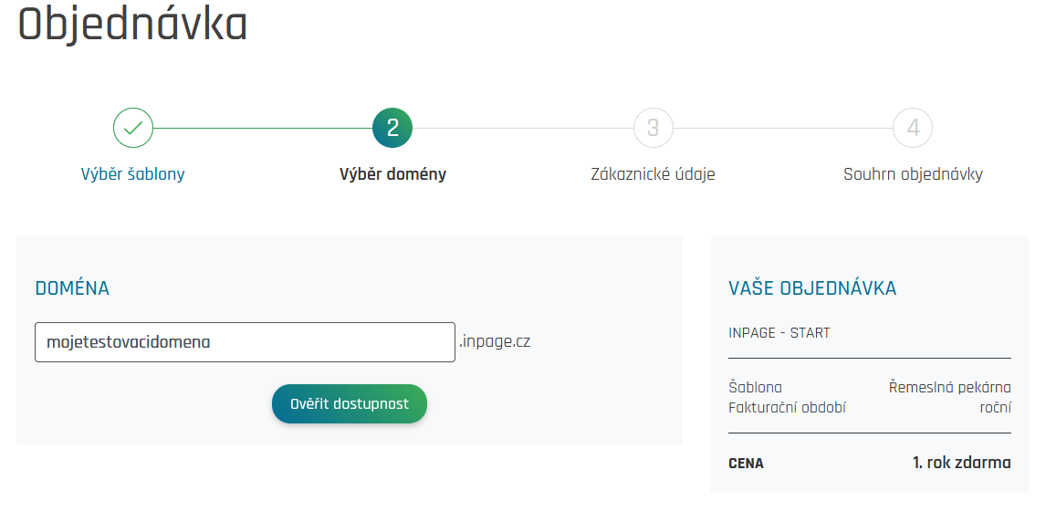Click the DOMÉNA section heading
The width and height of the screenshot is (1056, 522).
tap(72, 288)
